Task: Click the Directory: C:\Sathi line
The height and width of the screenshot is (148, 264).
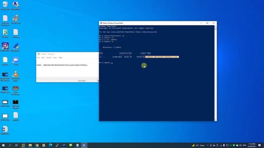Action: tap(112, 47)
